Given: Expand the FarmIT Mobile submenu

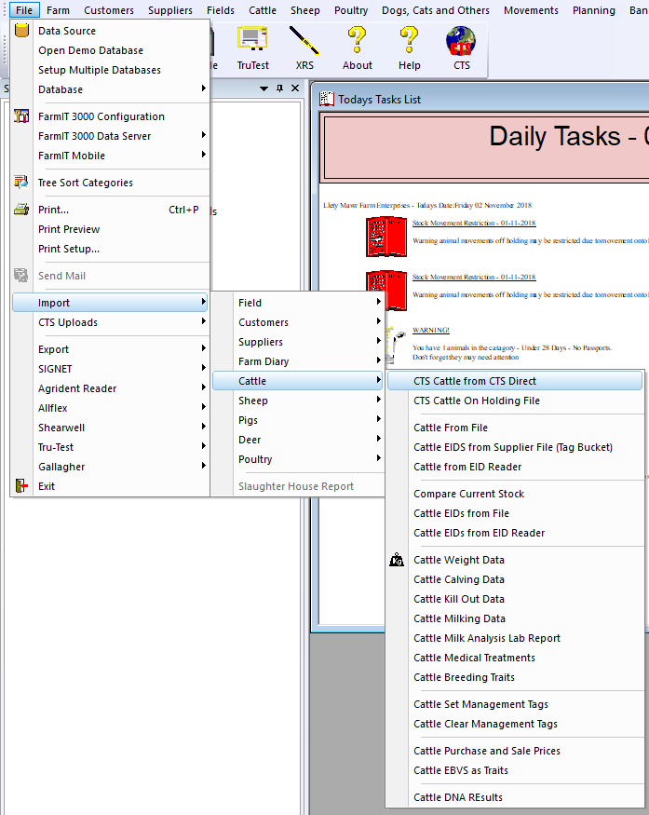Looking at the screenshot, I should point(110,156).
